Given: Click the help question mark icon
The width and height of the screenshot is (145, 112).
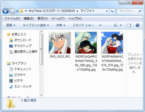Looking at the screenshot, I should point(137,25).
